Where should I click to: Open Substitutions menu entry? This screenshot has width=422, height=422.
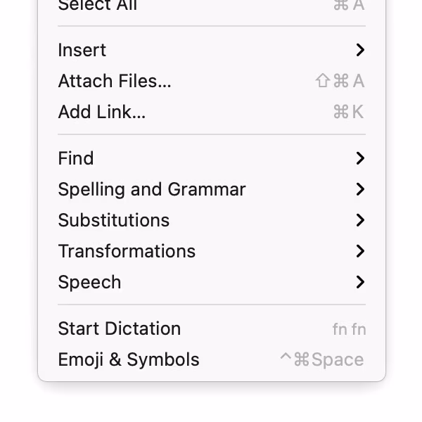114,220
